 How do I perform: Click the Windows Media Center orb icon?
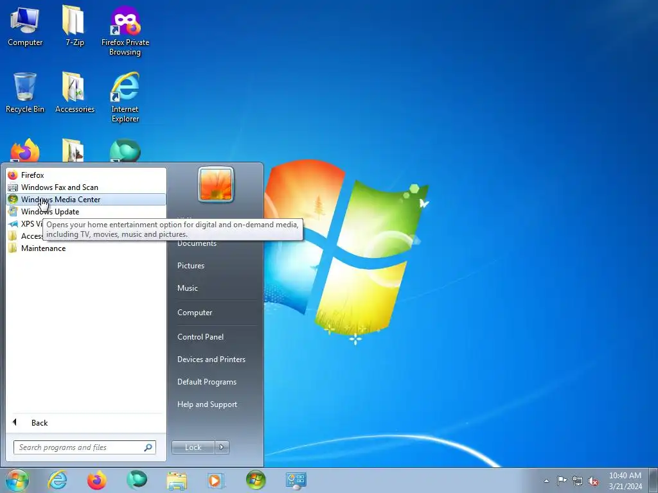click(x=13, y=200)
